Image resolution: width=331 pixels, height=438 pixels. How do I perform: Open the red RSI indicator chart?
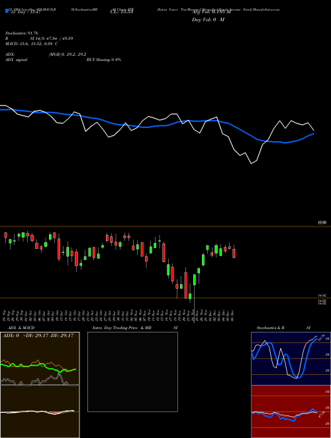291,411
